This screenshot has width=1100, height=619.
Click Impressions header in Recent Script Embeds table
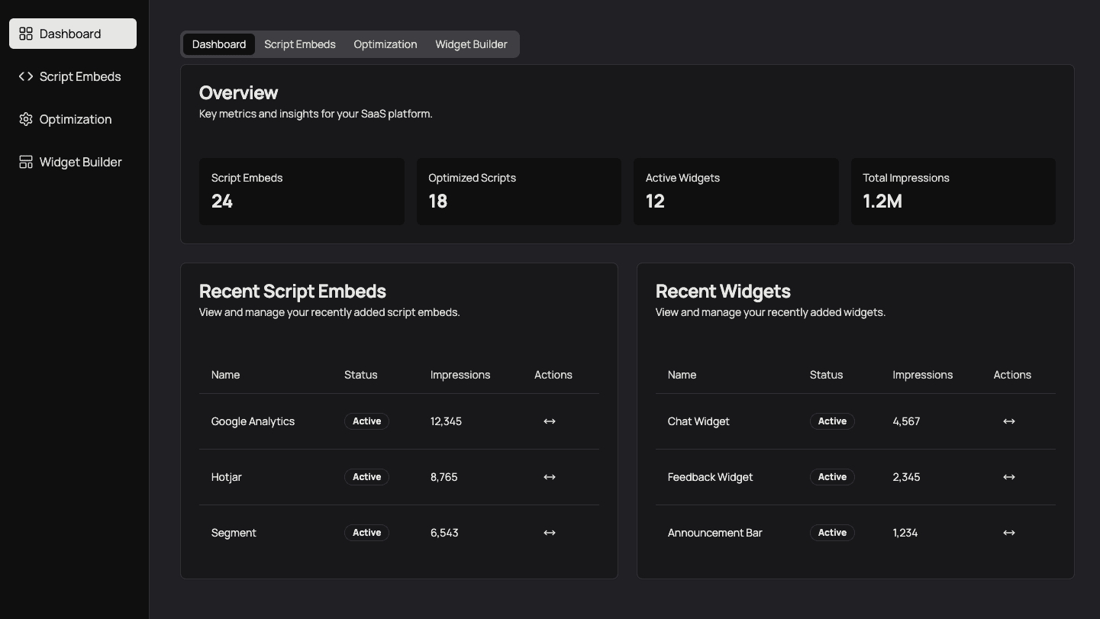[460, 375]
